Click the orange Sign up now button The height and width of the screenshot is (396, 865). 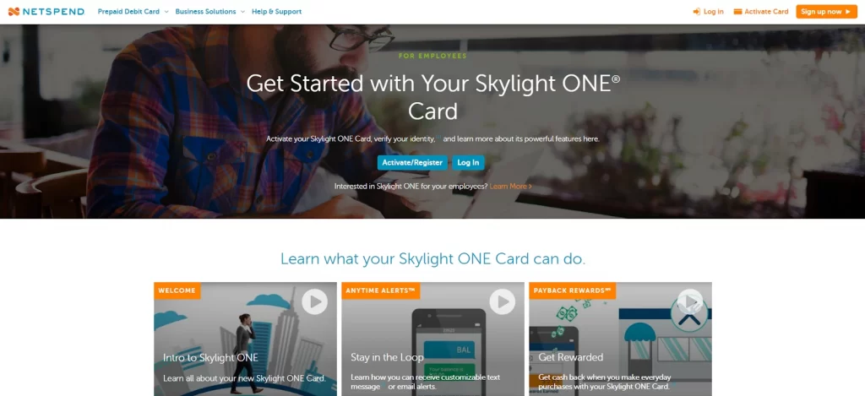pyautogui.click(x=826, y=12)
